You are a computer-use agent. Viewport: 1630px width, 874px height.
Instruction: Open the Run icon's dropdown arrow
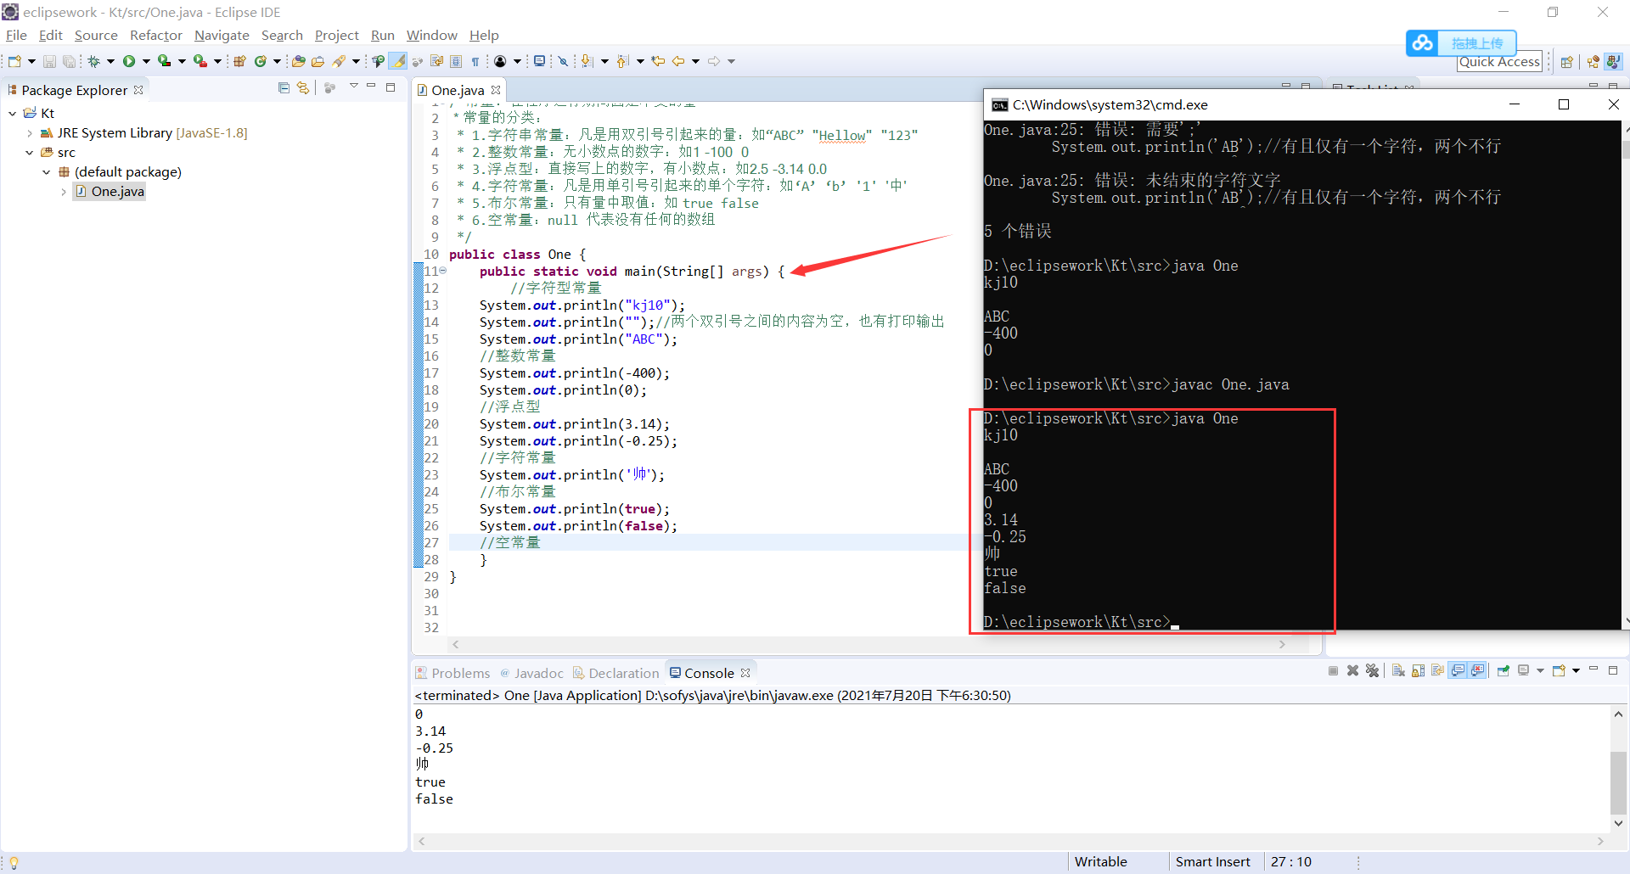coord(146,61)
